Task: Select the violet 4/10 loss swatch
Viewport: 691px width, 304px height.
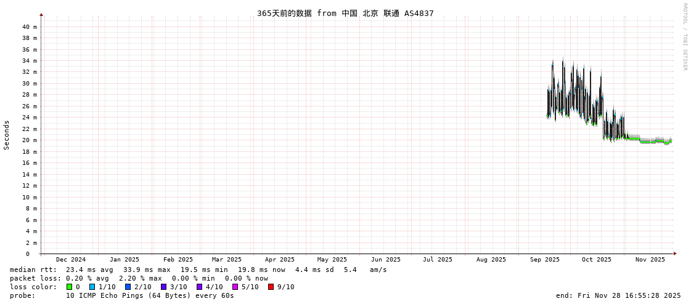Action: click(x=199, y=287)
